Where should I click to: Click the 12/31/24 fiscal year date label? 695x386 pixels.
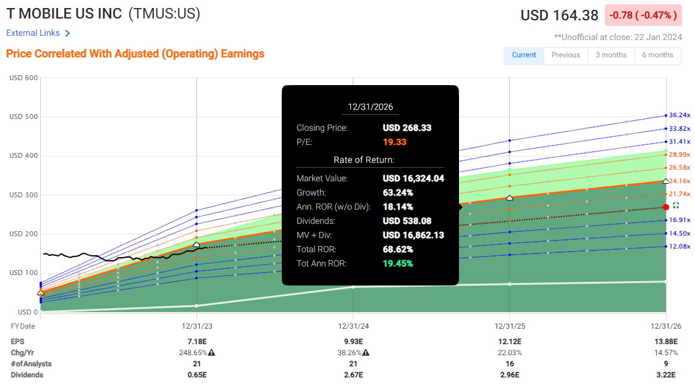[353, 326]
